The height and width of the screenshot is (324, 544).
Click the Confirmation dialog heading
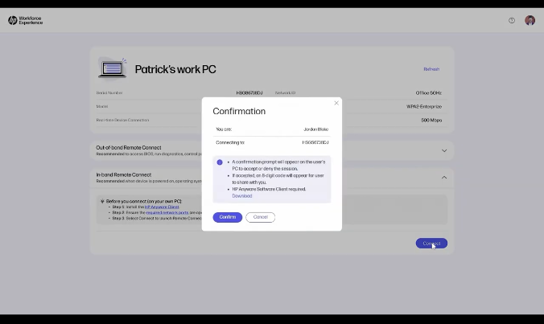tap(239, 111)
